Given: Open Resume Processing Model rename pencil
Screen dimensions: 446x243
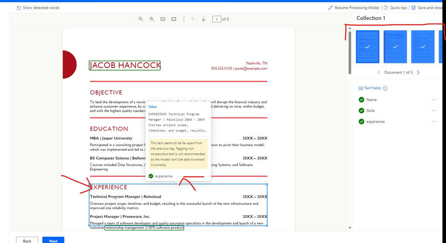Looking at the screenshot, I should tap(330, 8).
